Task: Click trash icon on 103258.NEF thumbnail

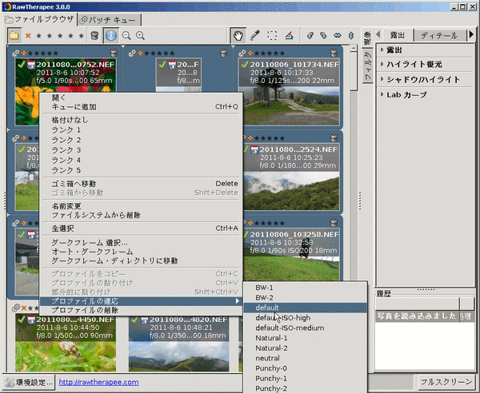Action: [334, 223]
